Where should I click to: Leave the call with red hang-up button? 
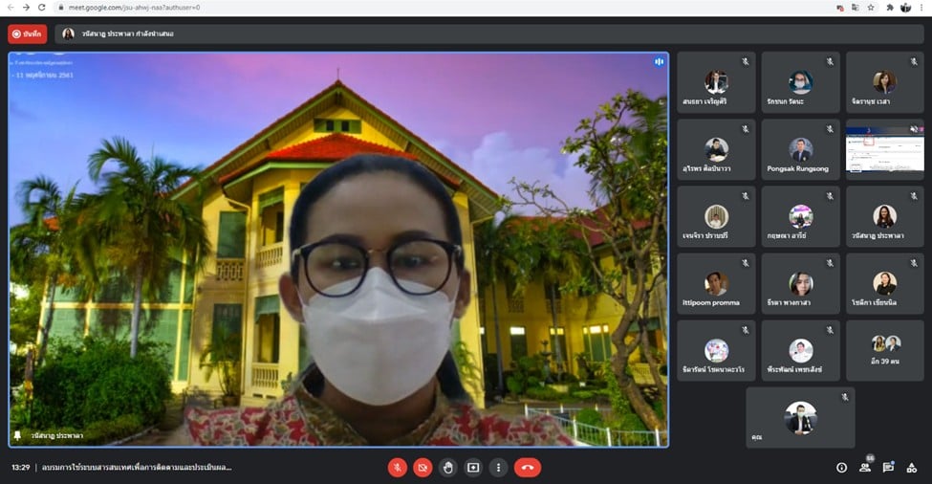tap(527, 468)
